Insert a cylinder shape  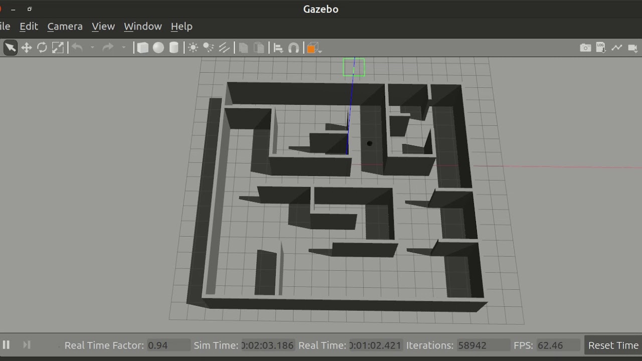coord(174,48)
